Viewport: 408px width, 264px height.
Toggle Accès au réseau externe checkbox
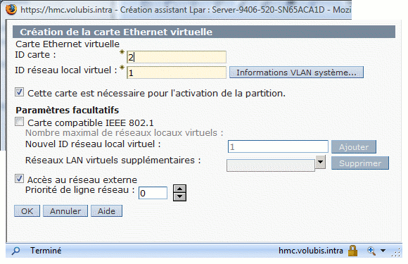point(19,179)
